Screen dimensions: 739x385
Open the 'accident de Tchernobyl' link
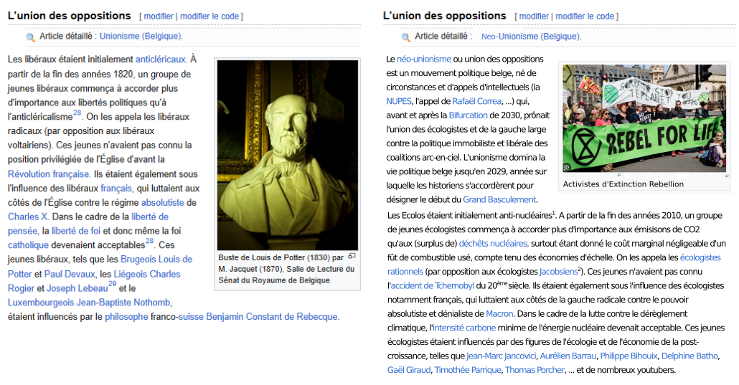click(432, 285)
